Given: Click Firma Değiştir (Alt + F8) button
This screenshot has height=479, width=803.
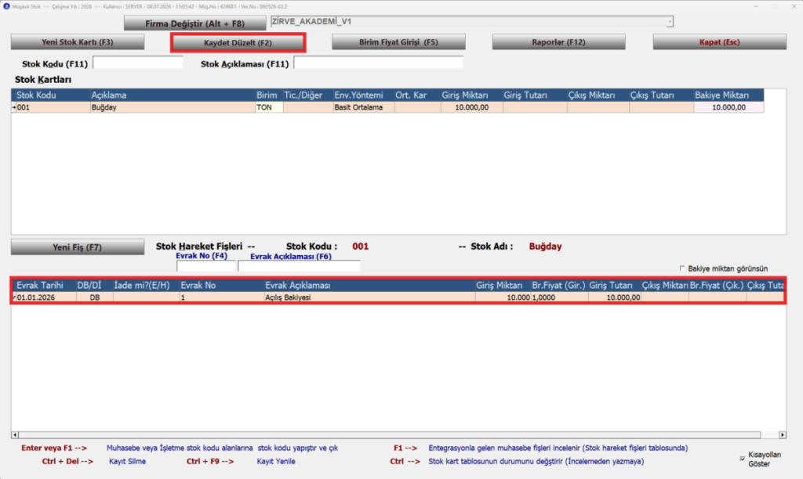Looking at the screenshot, I should coord(194,23).
